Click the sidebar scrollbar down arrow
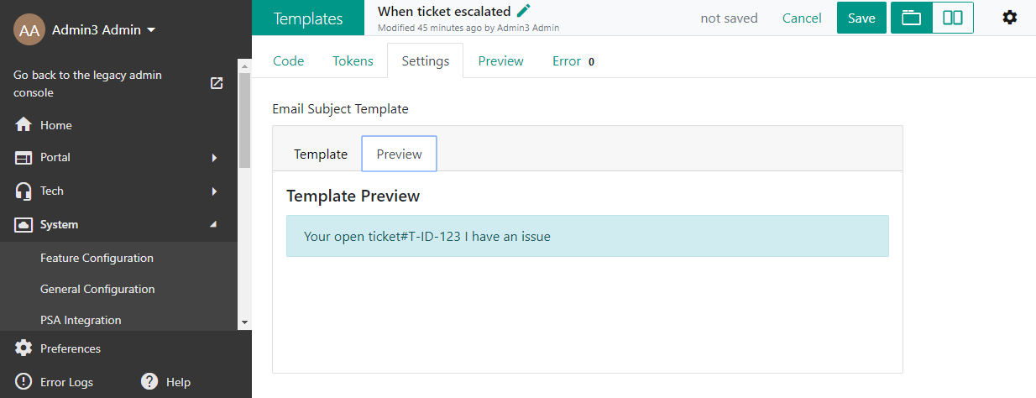1036x398 pixels. click(x=244, y=322)
